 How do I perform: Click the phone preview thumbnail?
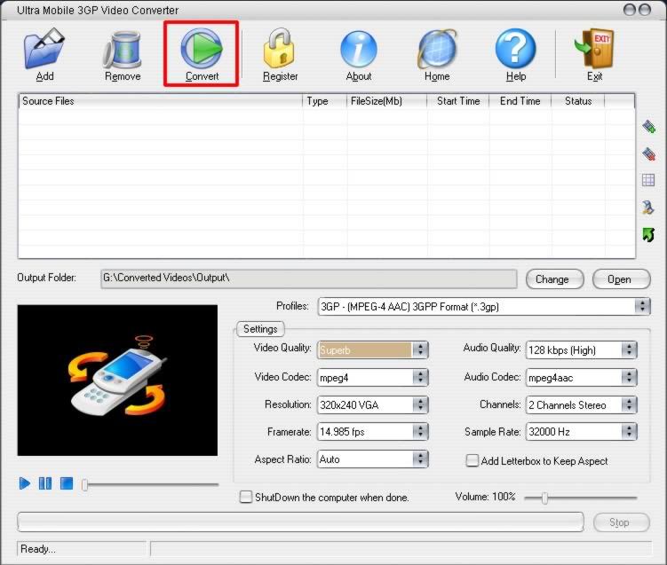click(x=117, y=381)
